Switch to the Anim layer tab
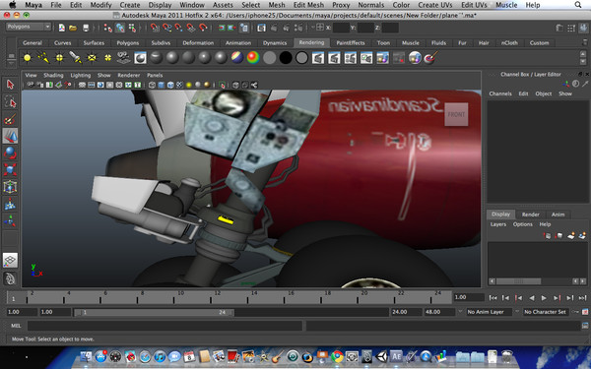 click(x=558, y=215)
